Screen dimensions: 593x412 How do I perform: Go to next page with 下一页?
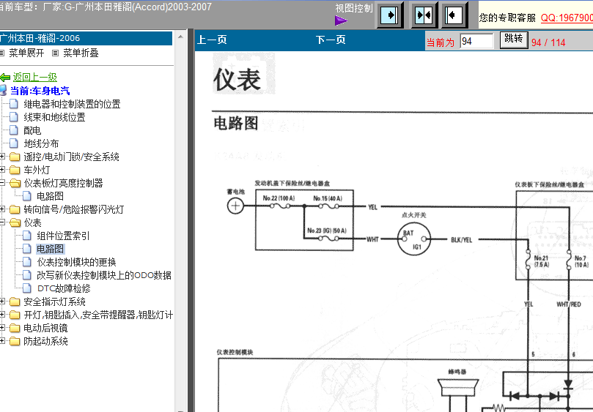tap(331, 40)
